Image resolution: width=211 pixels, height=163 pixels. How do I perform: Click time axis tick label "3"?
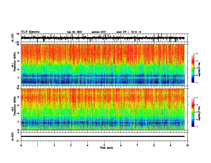[71, 145]
